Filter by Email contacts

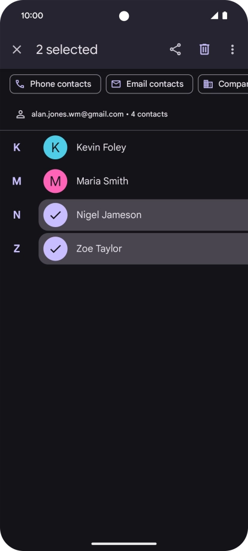click(x=149, y=84)
